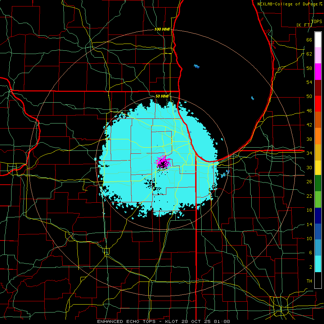
Task: Click the 100 NMI range ring label
Action: pos(162,30)
